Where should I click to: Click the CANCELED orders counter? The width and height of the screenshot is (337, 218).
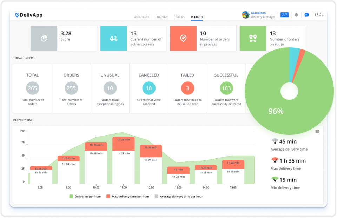[148, 88]
